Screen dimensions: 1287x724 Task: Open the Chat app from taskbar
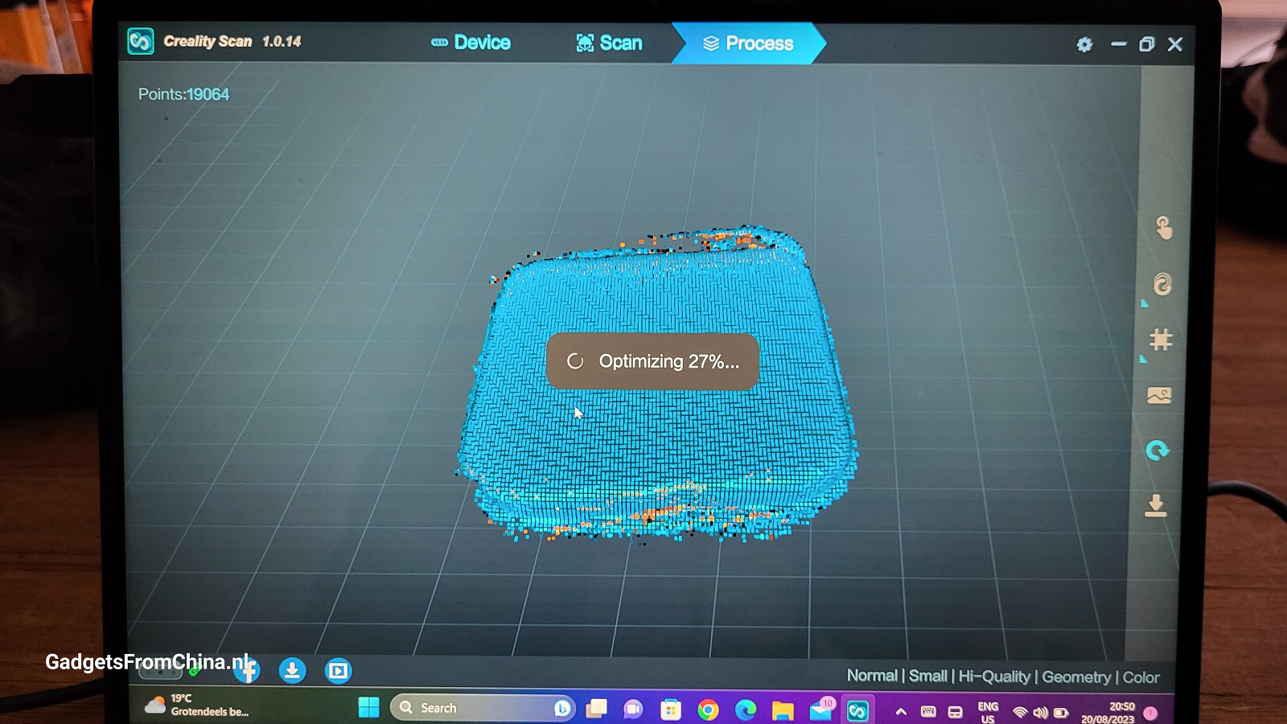click(633, 709)
